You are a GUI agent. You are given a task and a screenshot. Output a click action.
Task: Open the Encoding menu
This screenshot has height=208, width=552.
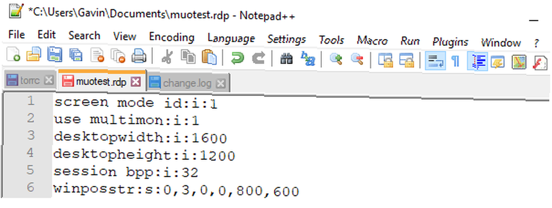(172, 37)
